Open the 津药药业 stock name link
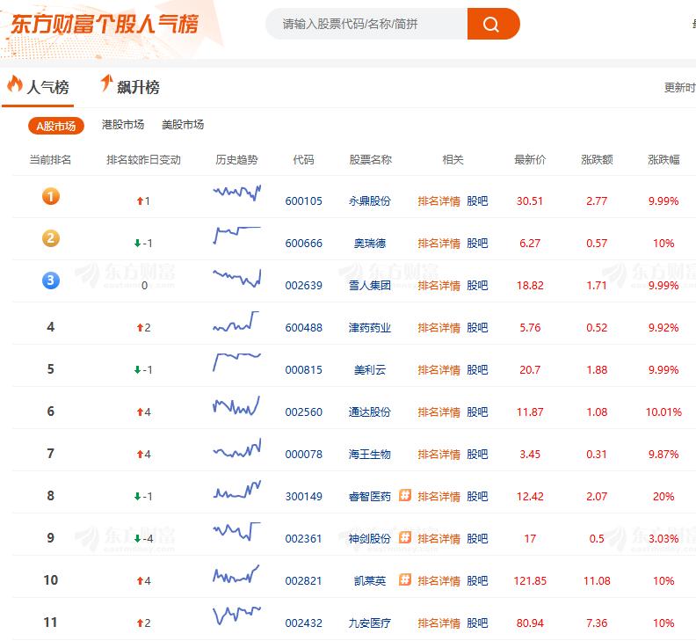Viewport: 696px width, 641px height. 370,328
